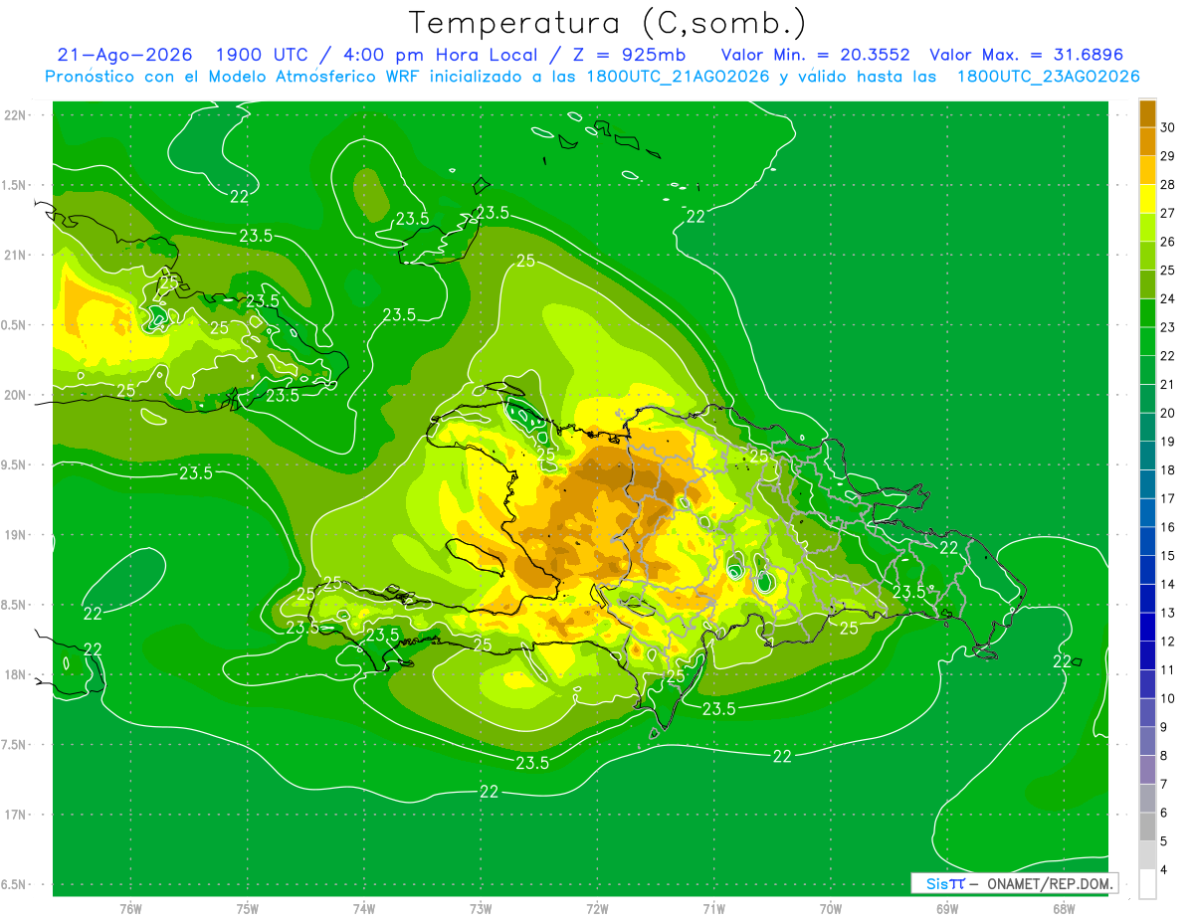The image size is (1194, 922).
Task: Click the legend label '10'
Action: point(1168,699)
